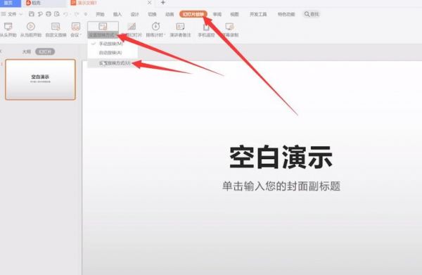The height and width of the screenshot is (275, 422).
Task: Click the 设置放映方式 slideshow setup icon
Action: (x=103, y=26)
